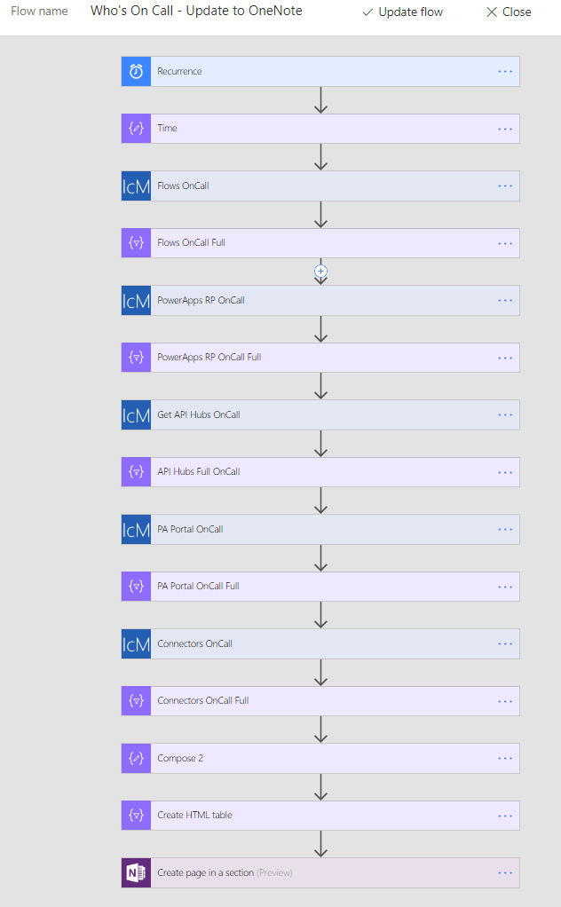
Task: Click the IcM icon for Flows OnCall
Action: point(136,186)
